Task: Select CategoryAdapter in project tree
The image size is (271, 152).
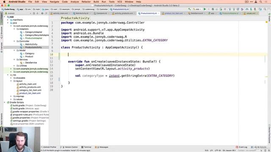Action: (33, 32)
